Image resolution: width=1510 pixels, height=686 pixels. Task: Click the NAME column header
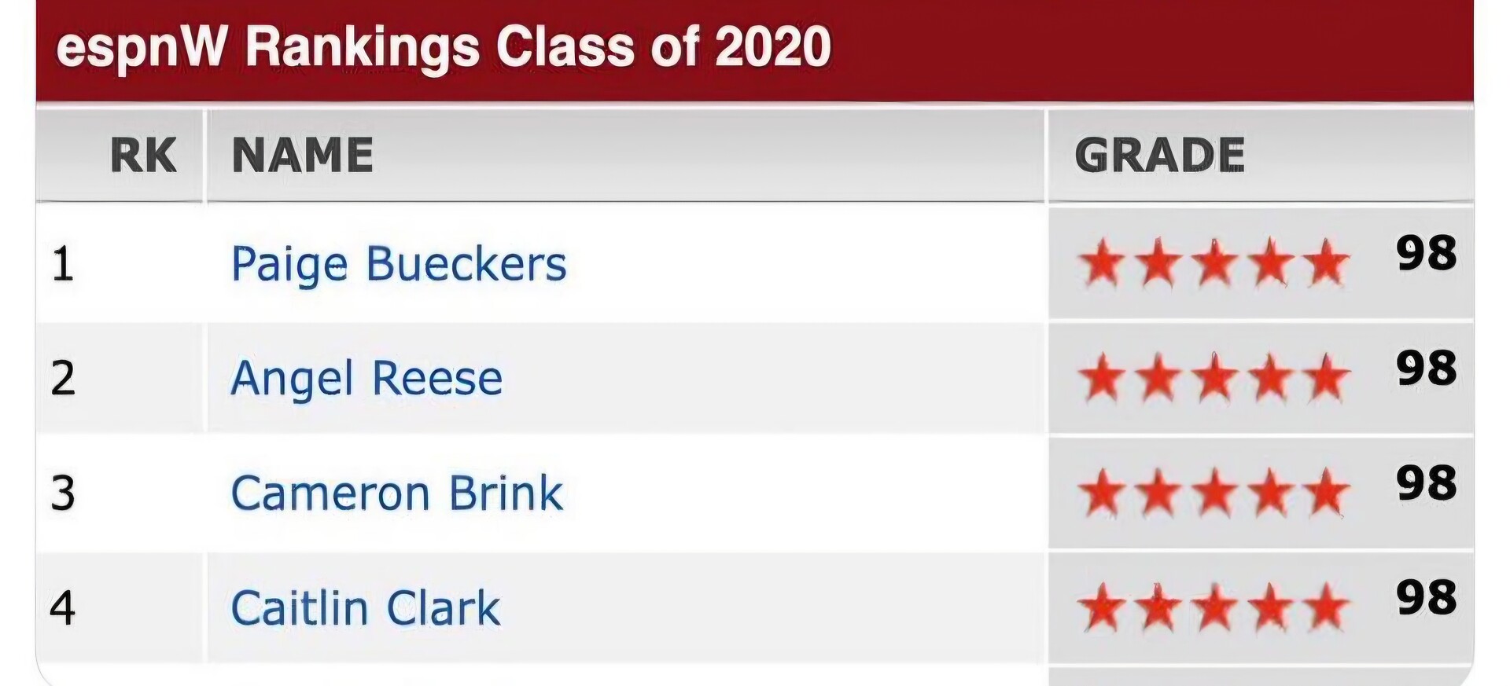(x=303, y=156)
